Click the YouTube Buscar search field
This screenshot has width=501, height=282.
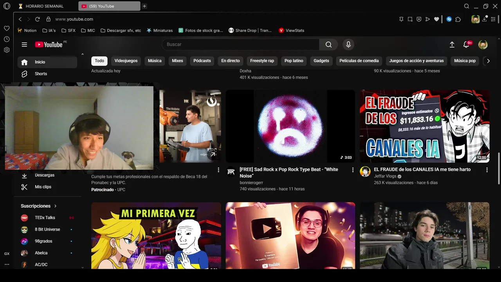point(241,45)
